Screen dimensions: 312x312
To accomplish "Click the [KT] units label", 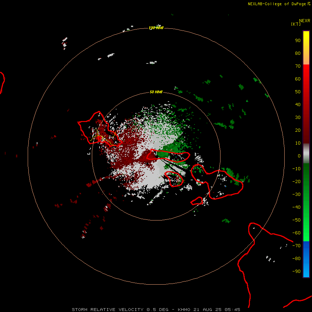I will click(296, 24).
